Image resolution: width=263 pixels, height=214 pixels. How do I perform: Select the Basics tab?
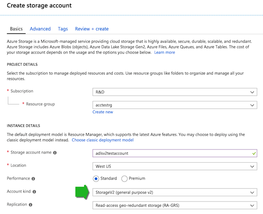click(x=16, y=29)
